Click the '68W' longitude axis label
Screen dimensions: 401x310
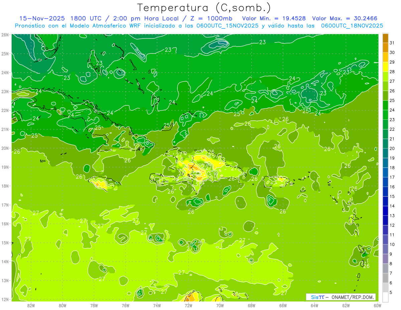pos(251,305)
